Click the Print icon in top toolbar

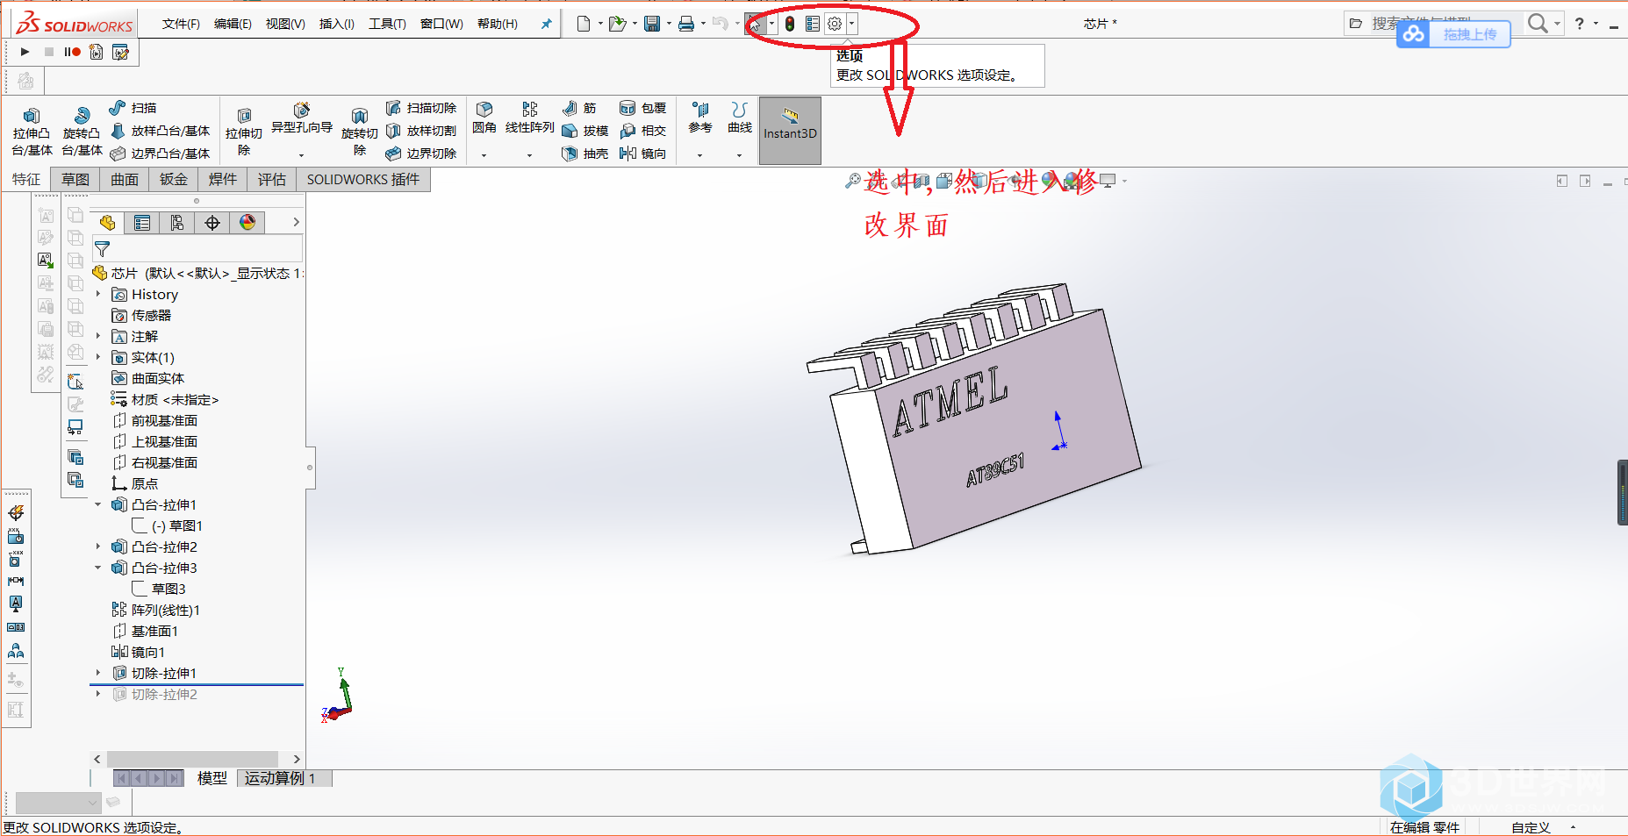pos(686,24)
